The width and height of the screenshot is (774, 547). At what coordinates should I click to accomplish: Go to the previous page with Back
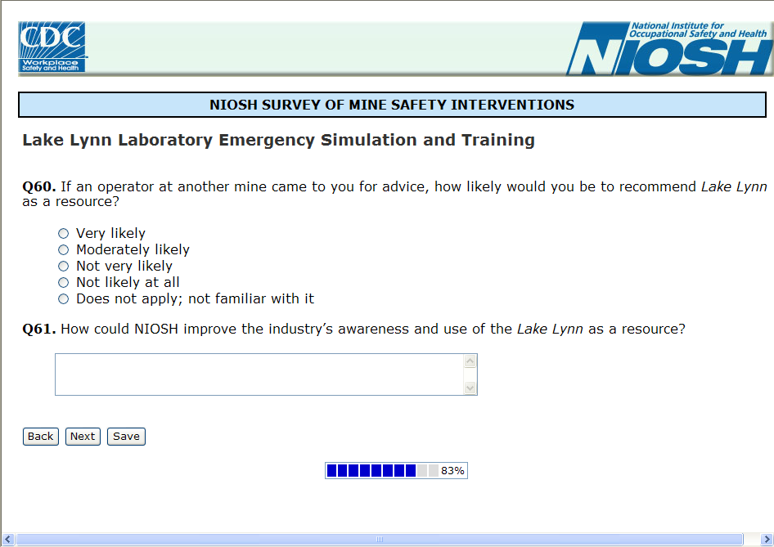click(40, 437)
